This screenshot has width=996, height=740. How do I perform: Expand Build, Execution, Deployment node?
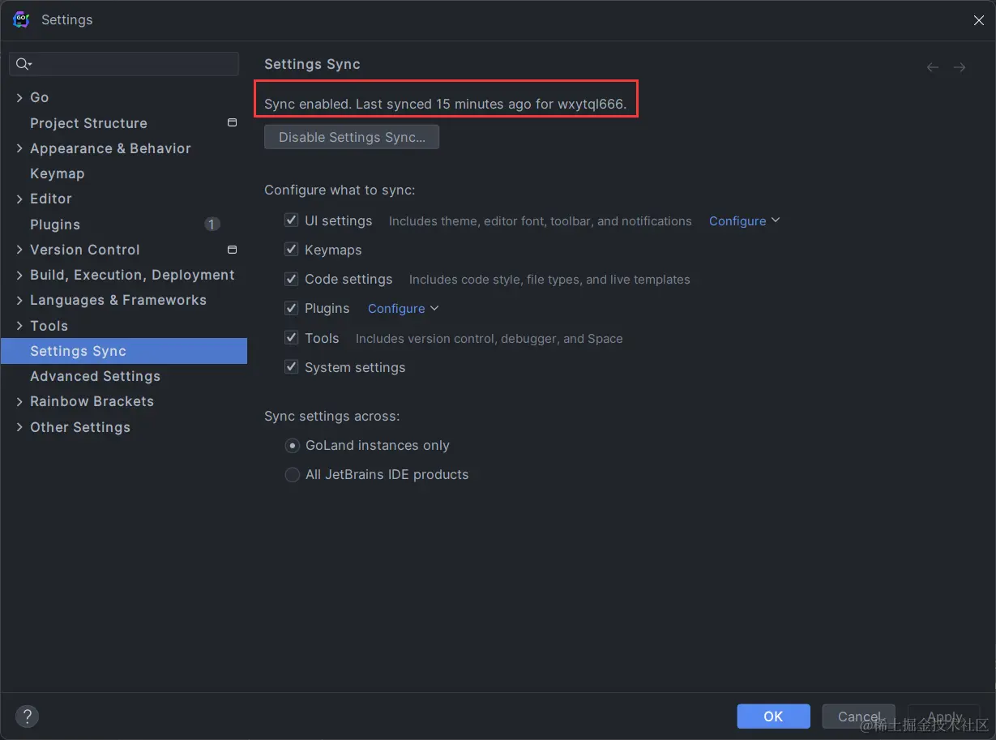point(19,275)
